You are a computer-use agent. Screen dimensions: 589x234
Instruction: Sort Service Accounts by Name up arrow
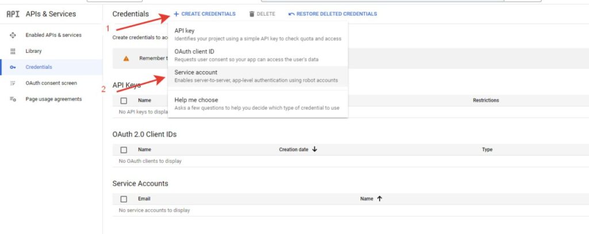pos(379,199)
